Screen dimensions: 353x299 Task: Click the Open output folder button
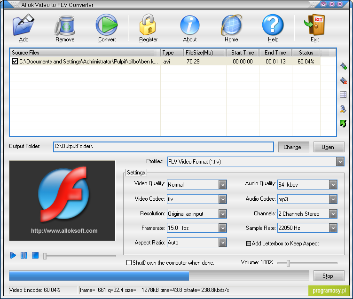click(329, 147)
